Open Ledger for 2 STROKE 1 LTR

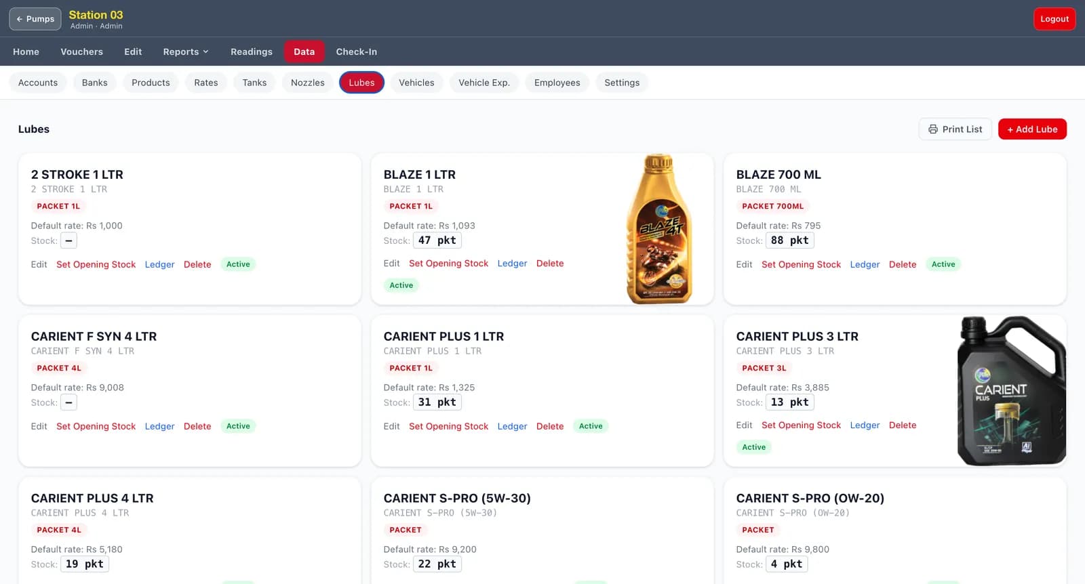(x=159, y=264)
